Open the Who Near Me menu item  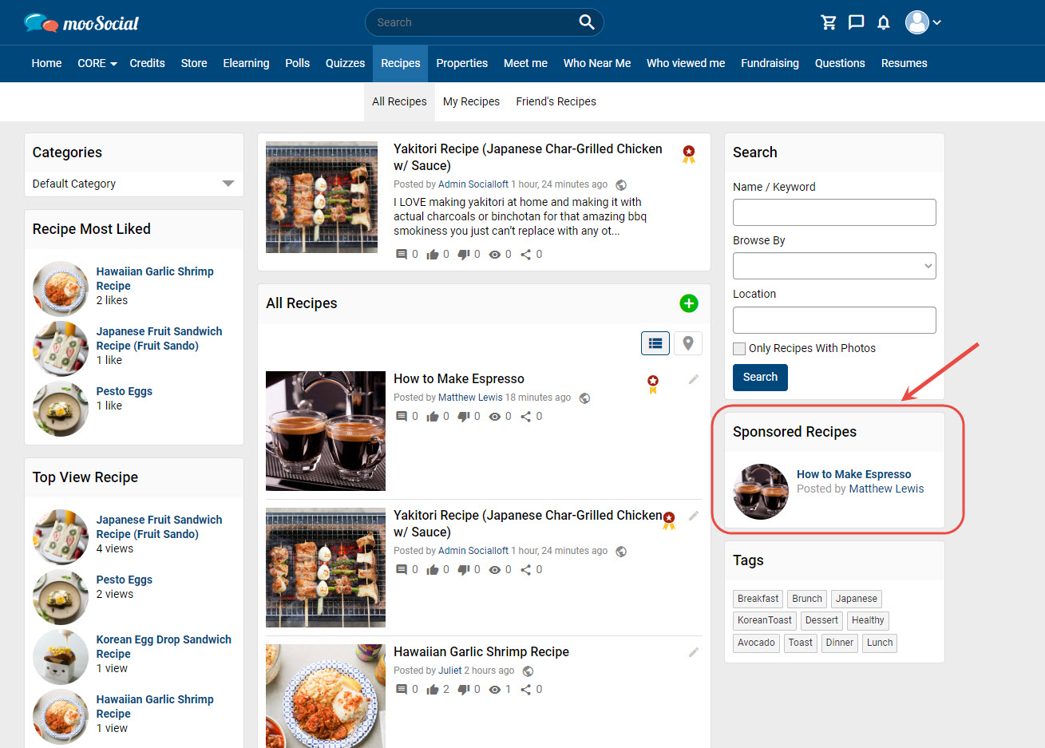pyautogui.click(x=597, y=63)
